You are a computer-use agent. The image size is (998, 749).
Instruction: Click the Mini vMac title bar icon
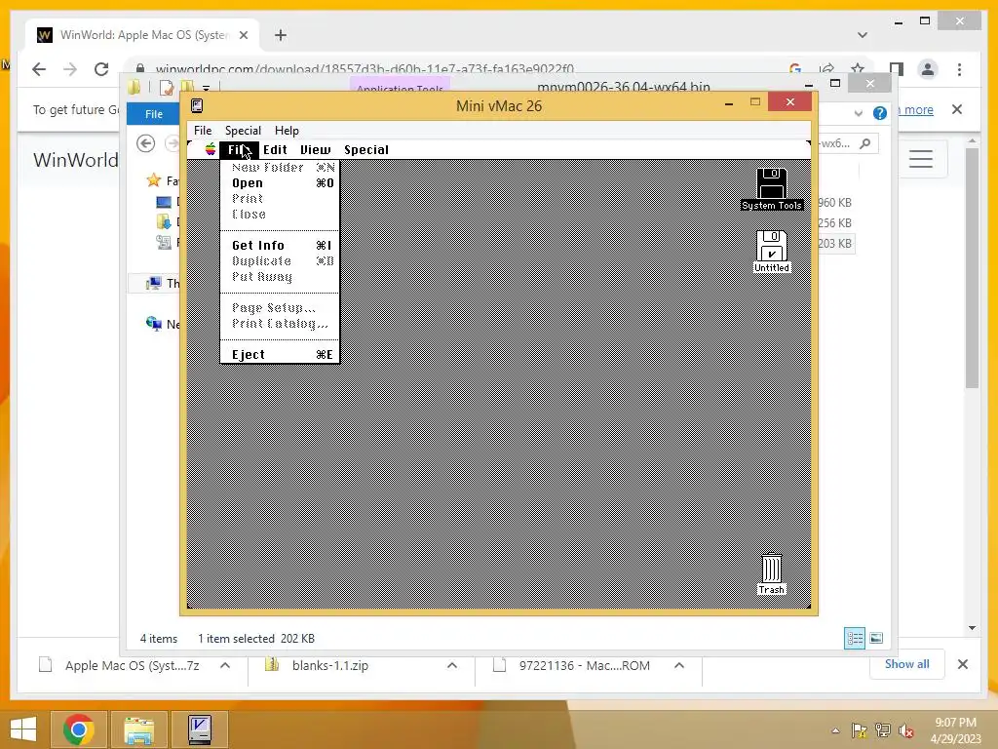tap(197, 105)
